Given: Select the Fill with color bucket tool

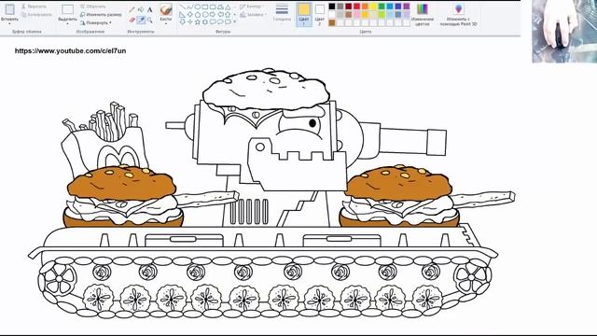Looking at the screenshot, I should (141, 9).
